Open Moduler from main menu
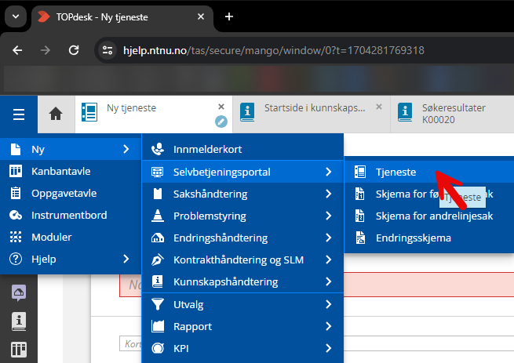The height and width of the screenshot is (363, 514). [71, 237]
